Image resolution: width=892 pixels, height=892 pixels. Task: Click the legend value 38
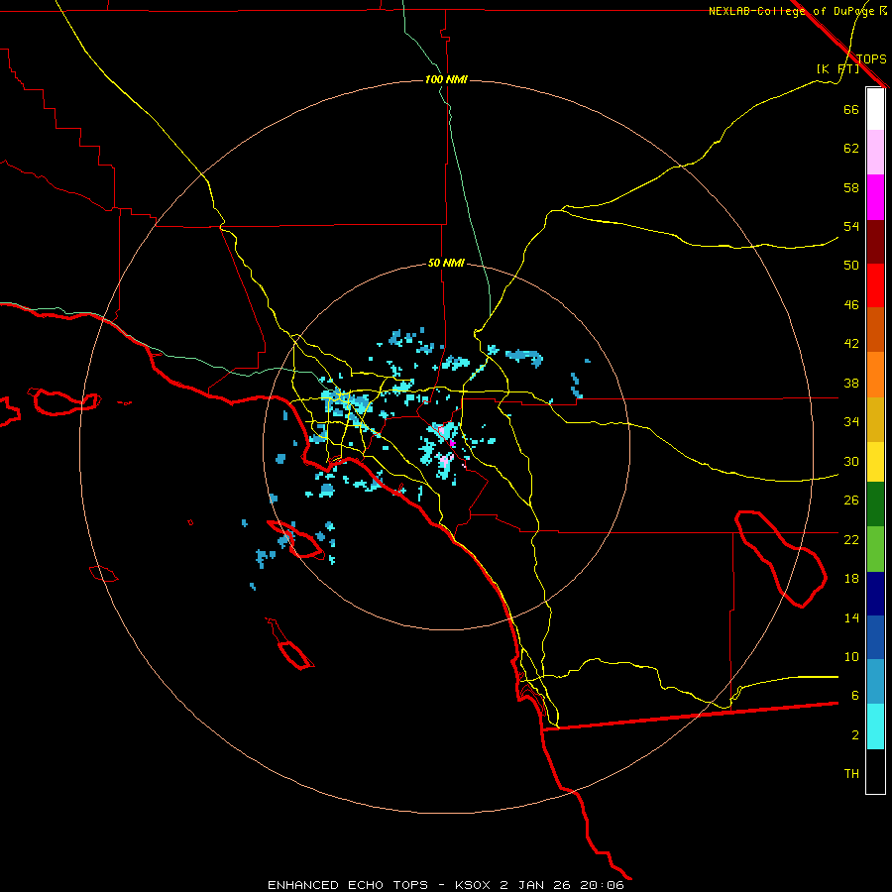point(851,383)
